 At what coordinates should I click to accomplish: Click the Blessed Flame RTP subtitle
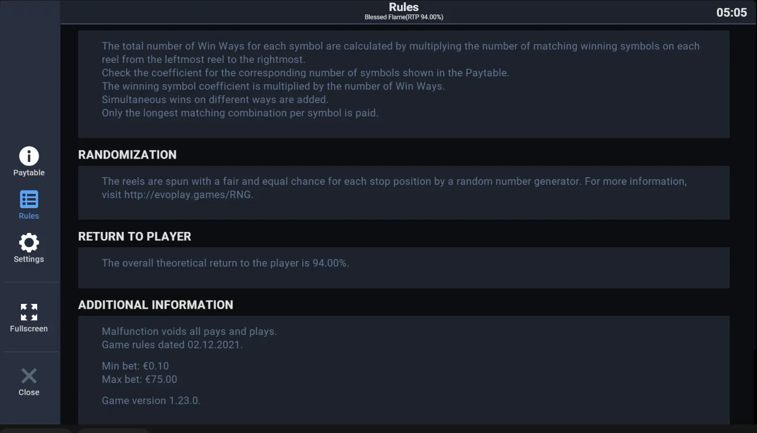click(404, 17)
